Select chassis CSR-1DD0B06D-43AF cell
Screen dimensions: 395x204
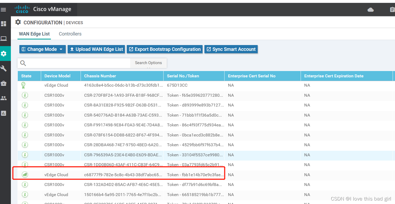(122, 165)
